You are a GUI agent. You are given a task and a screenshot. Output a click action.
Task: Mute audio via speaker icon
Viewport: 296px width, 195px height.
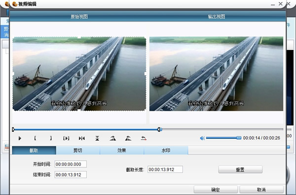click(202, 138)
